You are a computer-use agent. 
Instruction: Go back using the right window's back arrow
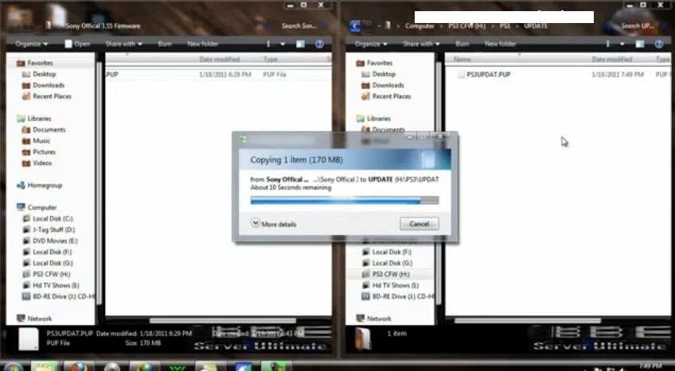coord(355,25)
